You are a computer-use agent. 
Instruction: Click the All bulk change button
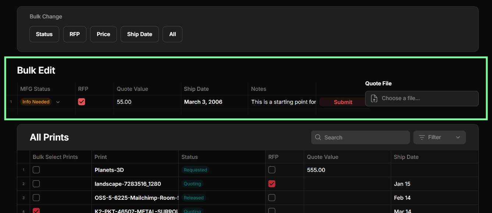click(x=172, y=34)
